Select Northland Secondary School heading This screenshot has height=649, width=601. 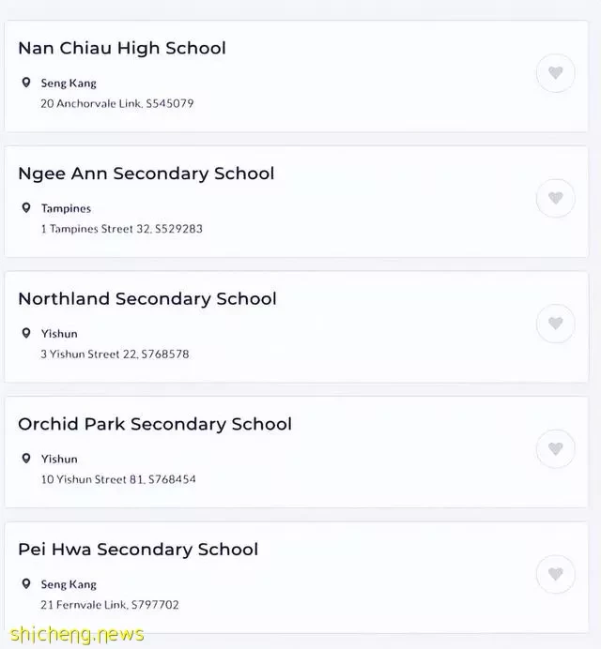click(x=147, y=299)
